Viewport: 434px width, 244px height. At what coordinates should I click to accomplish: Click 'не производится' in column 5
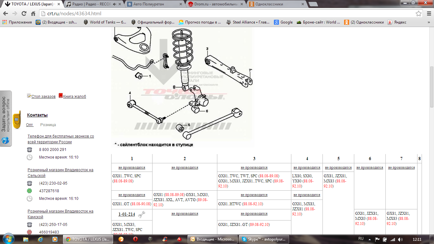point(338,167)
